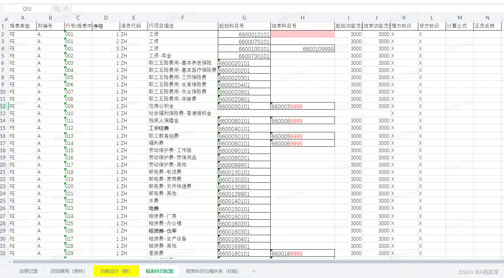The image size is (504, 278).
Task: Click cell 水费
Action: tap(183, 201)
